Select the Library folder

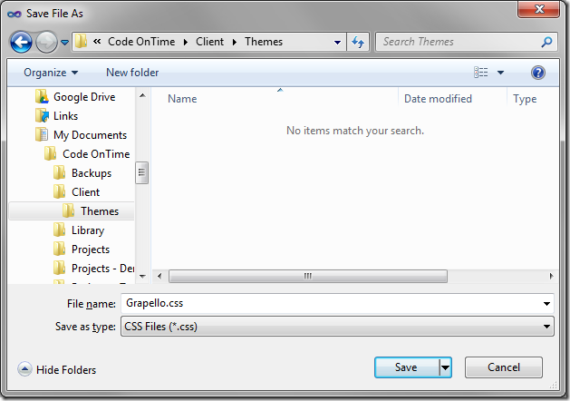(88, 230)
